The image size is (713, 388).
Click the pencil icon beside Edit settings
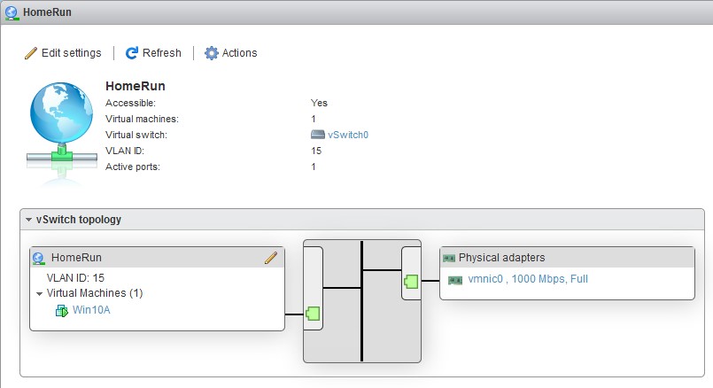[x=30, y=53]
